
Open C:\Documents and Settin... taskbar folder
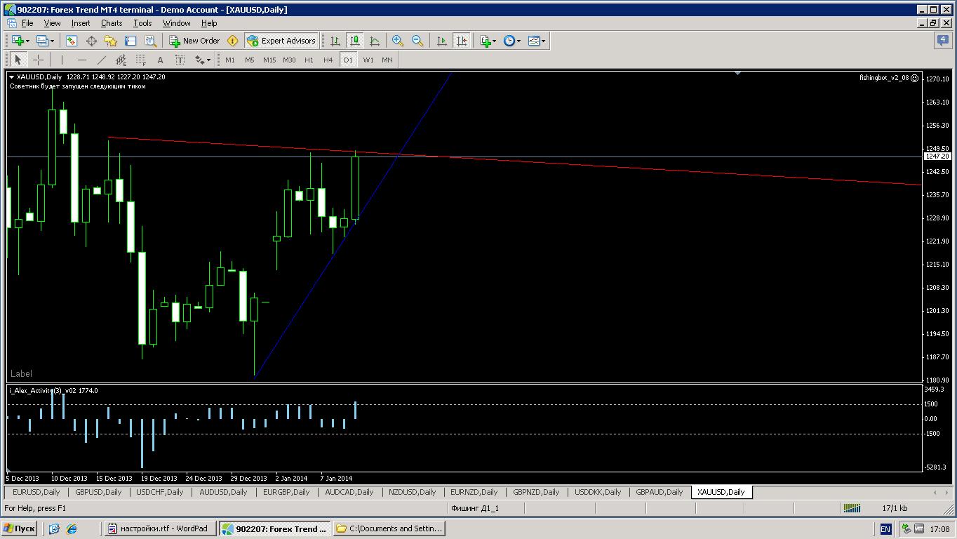point(389,528)
